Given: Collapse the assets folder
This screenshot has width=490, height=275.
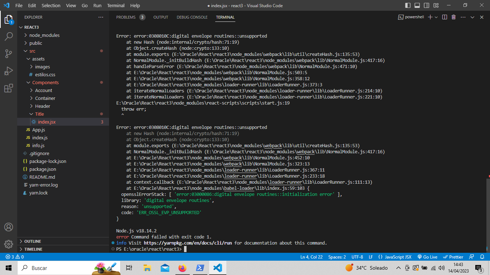Looking at the screenshot, I should tap(38, 59).
